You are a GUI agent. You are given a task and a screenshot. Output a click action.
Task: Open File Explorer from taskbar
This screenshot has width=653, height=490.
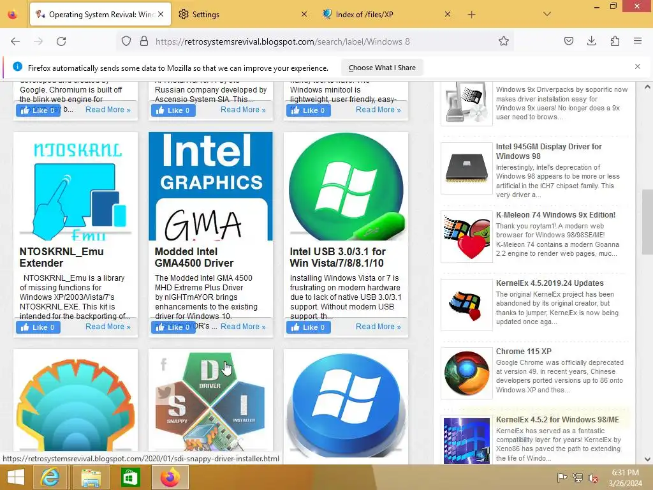click(x=91, y=477)
